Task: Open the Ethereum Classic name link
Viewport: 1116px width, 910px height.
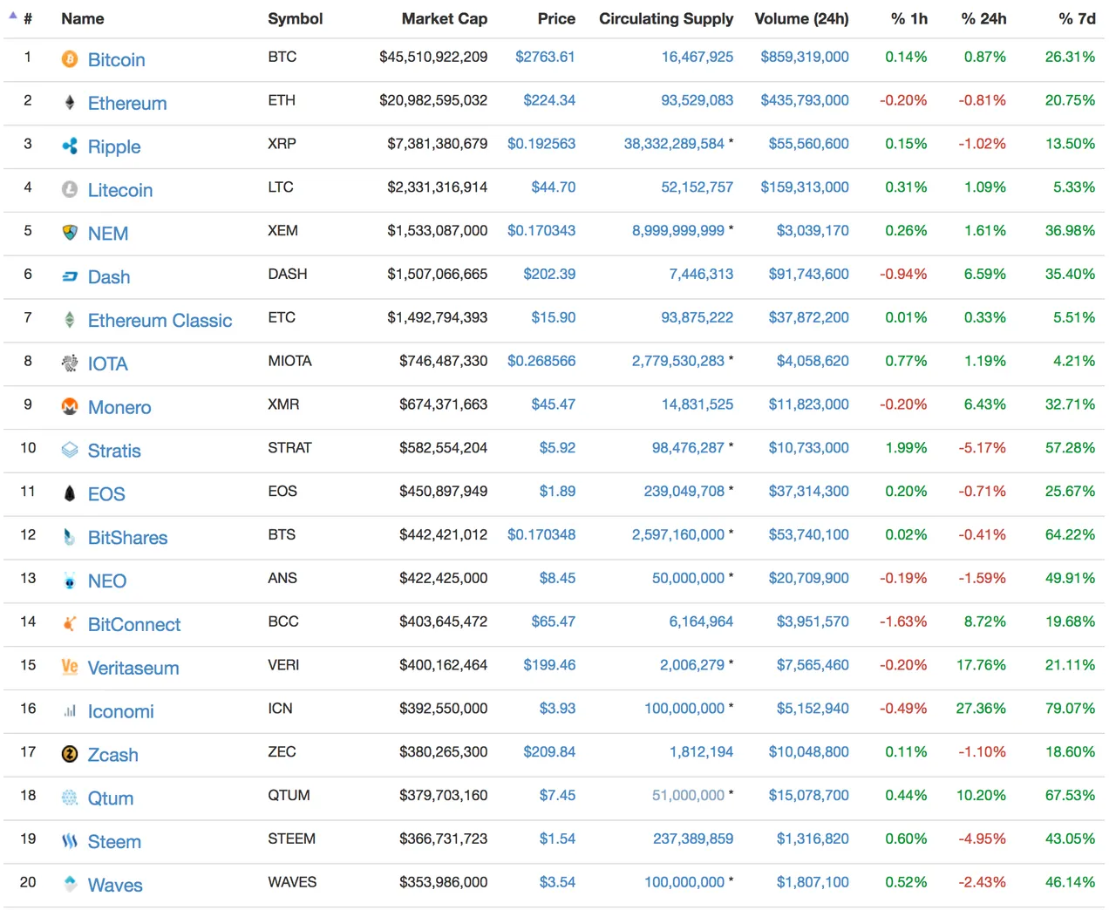Action: [x=160, y=320]
